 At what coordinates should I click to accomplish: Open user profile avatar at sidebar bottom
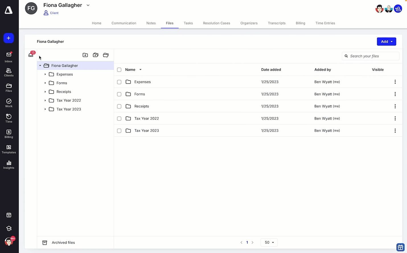(9, 242)
